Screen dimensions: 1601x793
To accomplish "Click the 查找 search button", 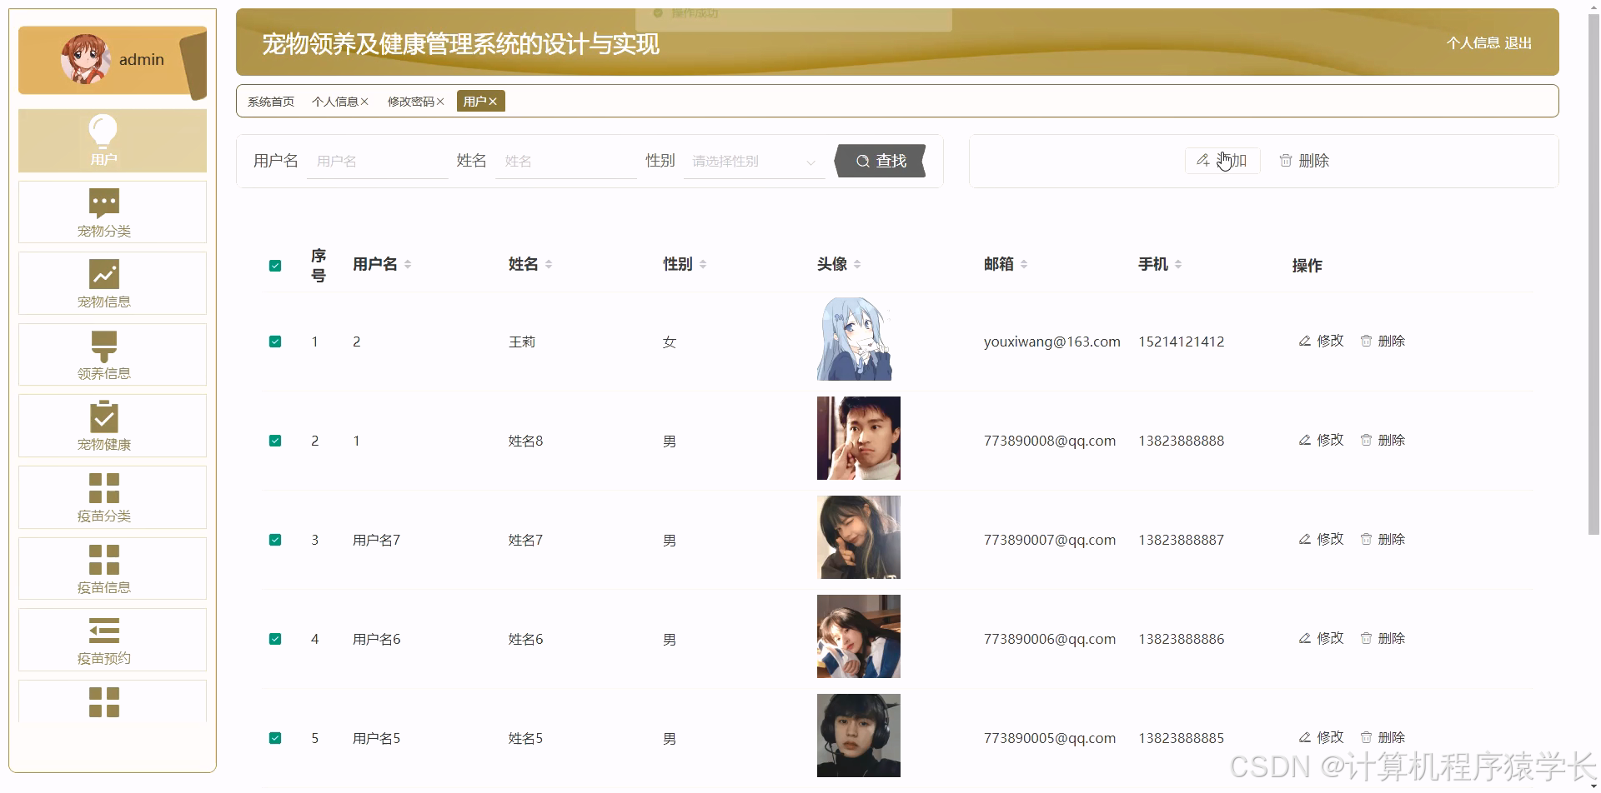I will point(881,161).
